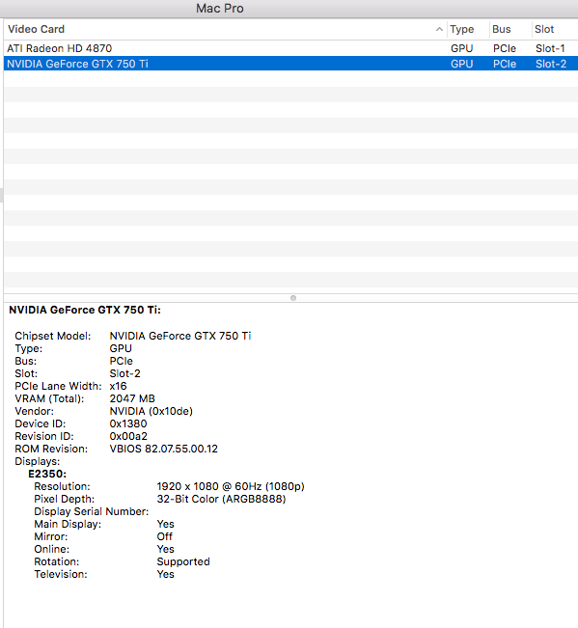Click the GPU type cell for ATI Radeon
Screen dimensions: 578x628
[461, 48]
